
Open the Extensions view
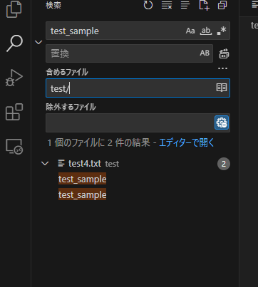point(14,112)
